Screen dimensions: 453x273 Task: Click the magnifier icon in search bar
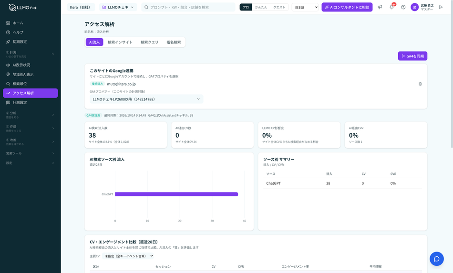146,7
